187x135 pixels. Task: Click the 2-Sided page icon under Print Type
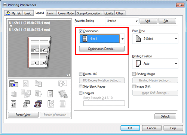click(138, 39)
